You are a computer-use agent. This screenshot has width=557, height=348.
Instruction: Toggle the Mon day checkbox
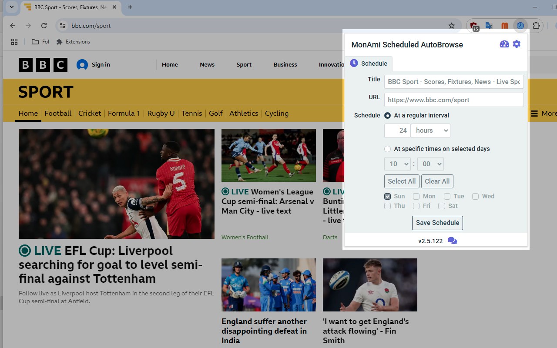[416, 196]
